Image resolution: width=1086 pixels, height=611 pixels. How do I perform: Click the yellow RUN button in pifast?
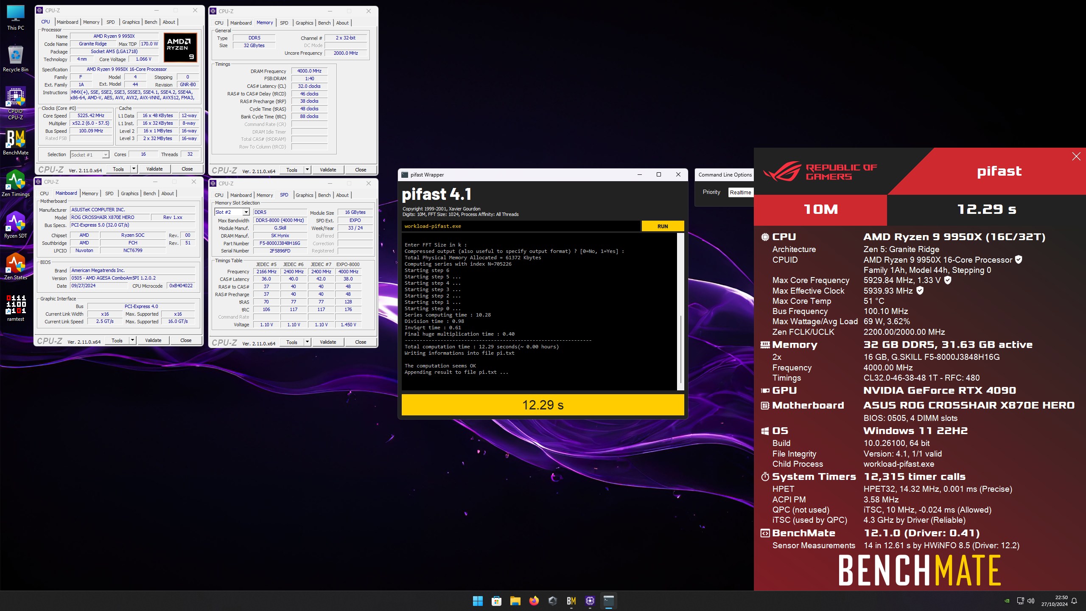point(663,226)
